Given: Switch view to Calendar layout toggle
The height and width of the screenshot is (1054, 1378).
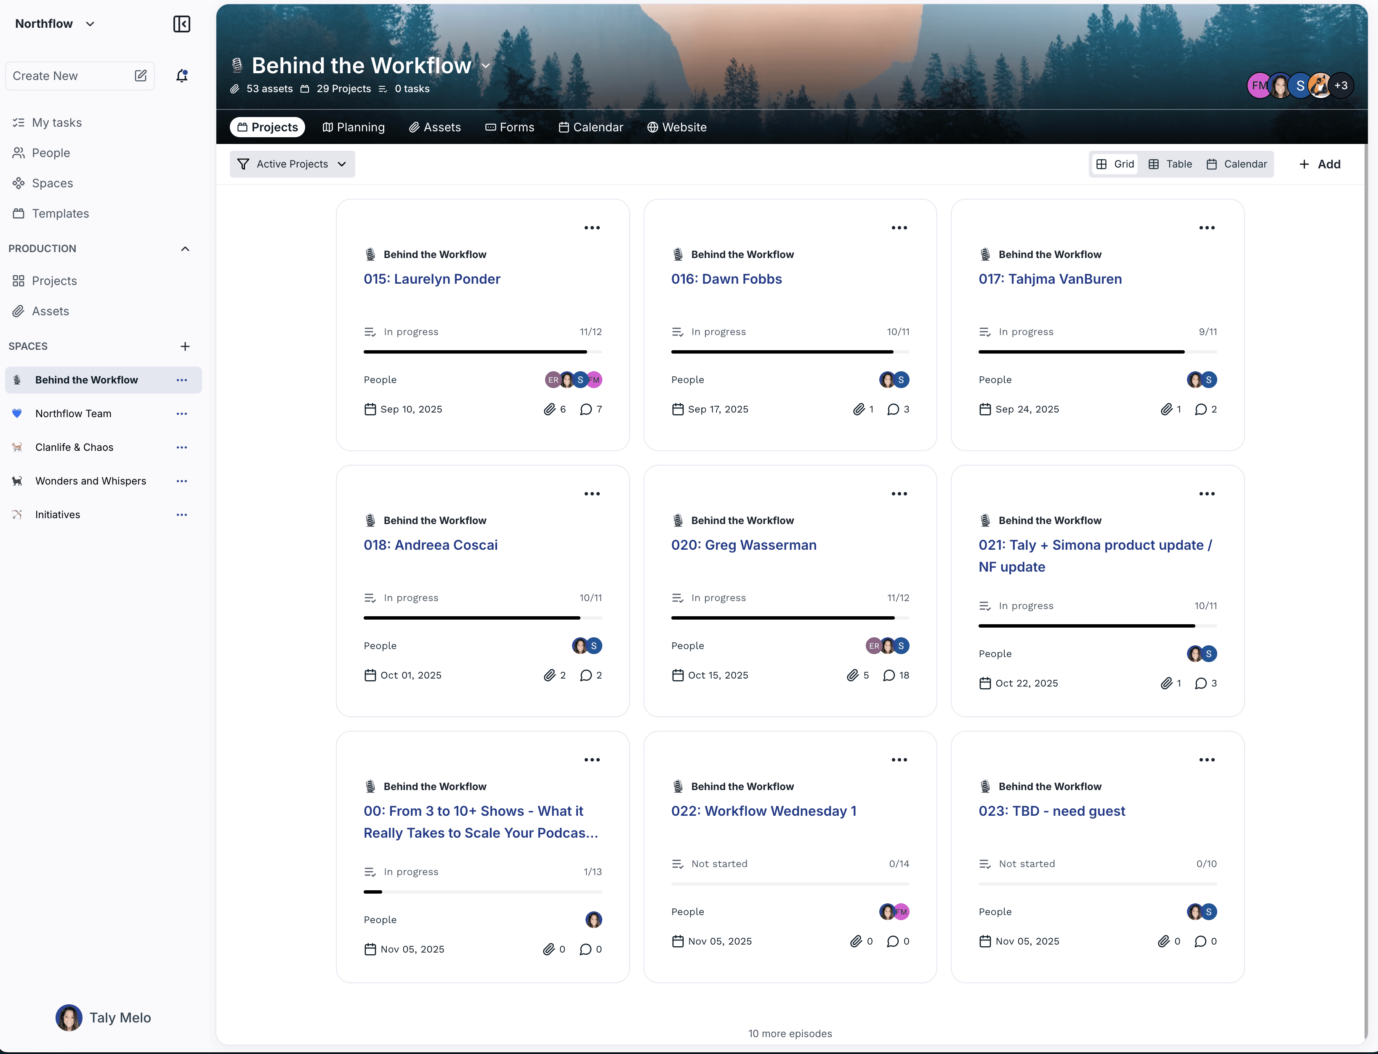Looking at the screenshot, I should (x=1236, y=164).
